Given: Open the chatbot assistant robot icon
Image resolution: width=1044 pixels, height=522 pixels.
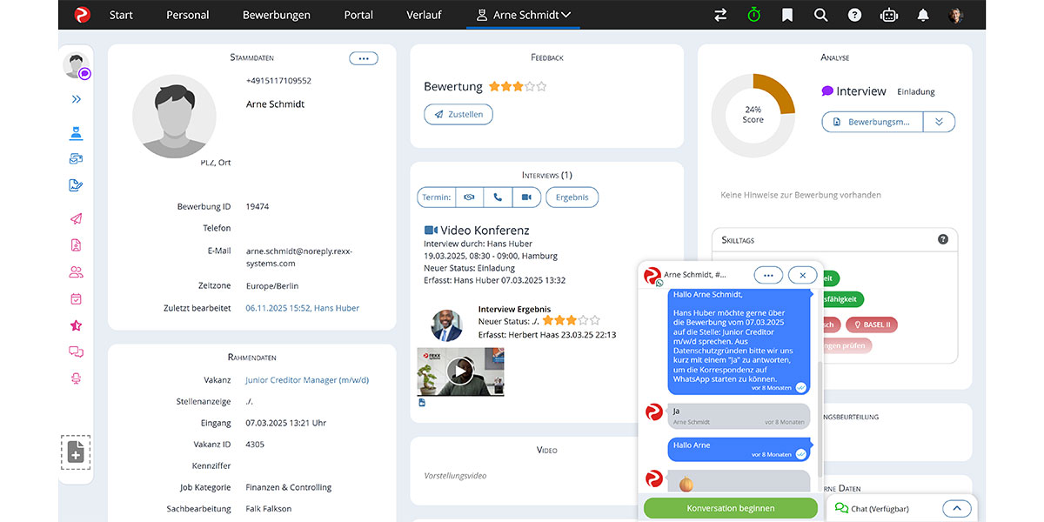Looking at the screenshot, I should (888, 14).
